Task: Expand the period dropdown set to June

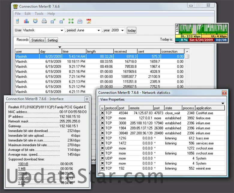Action: (89, 30)
